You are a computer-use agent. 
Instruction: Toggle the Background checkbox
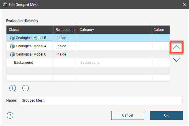[x=11, y=63]
